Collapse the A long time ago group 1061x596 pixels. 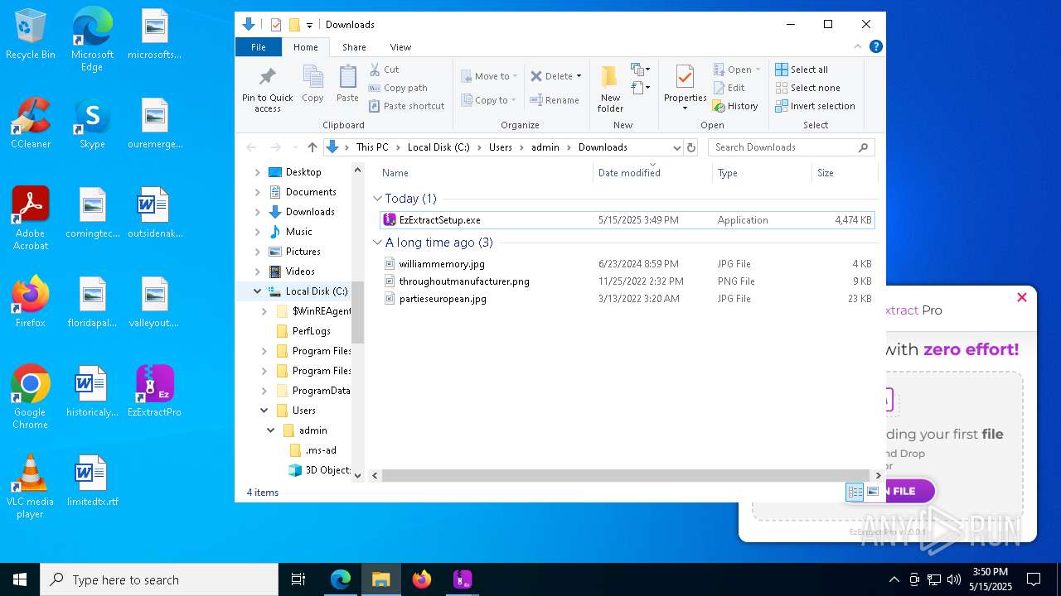377,243
